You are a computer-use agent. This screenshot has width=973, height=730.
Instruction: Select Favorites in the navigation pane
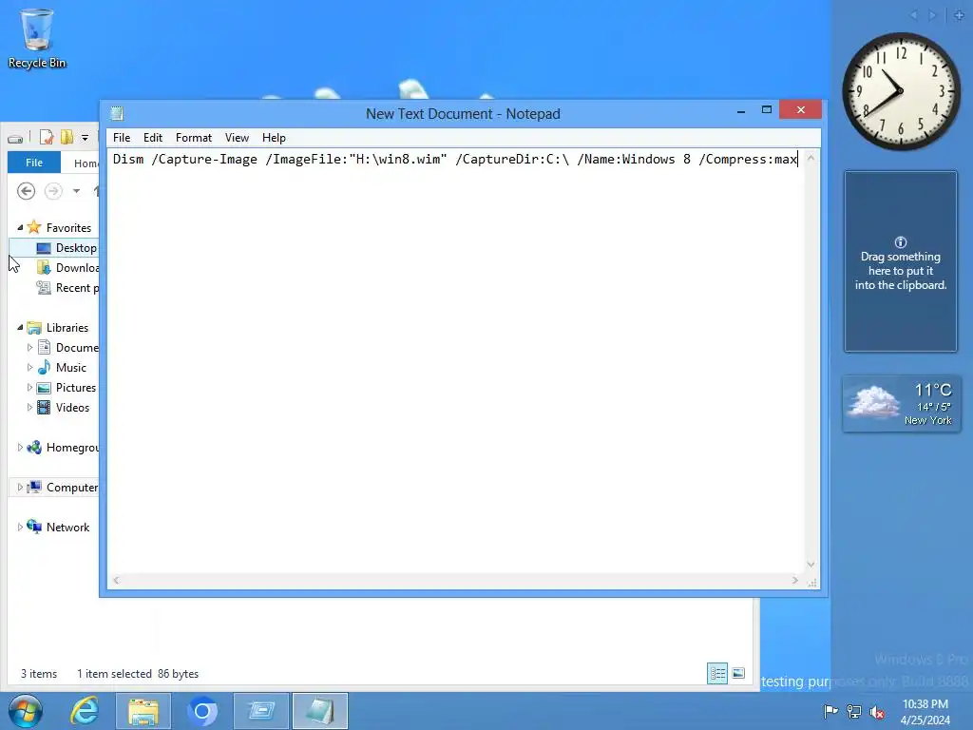tap(68, 228)
